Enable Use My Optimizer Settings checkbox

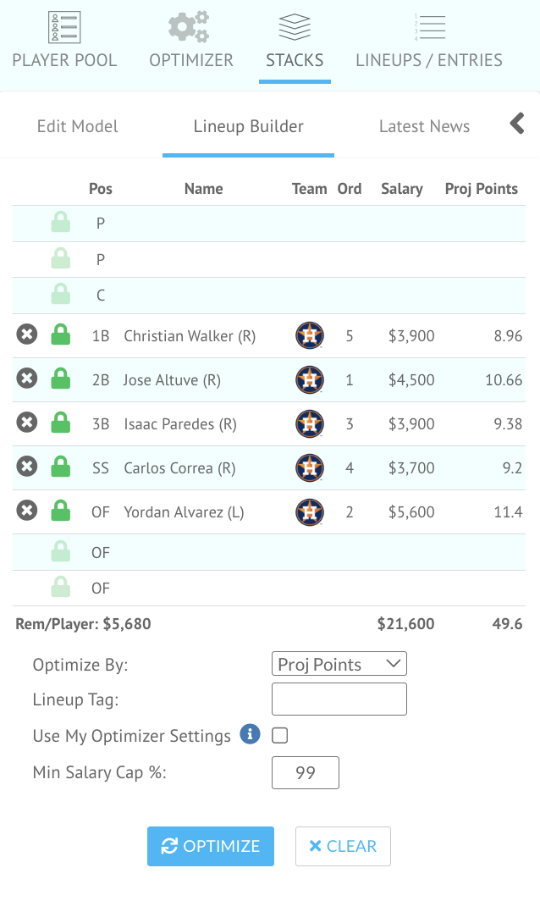click(279, 736)
